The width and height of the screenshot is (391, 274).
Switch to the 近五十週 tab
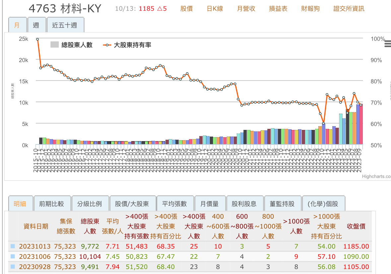coord(65,25)
